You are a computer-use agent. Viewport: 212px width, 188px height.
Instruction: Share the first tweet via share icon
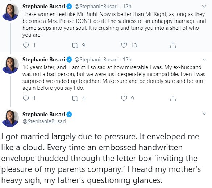pos(173,45)
